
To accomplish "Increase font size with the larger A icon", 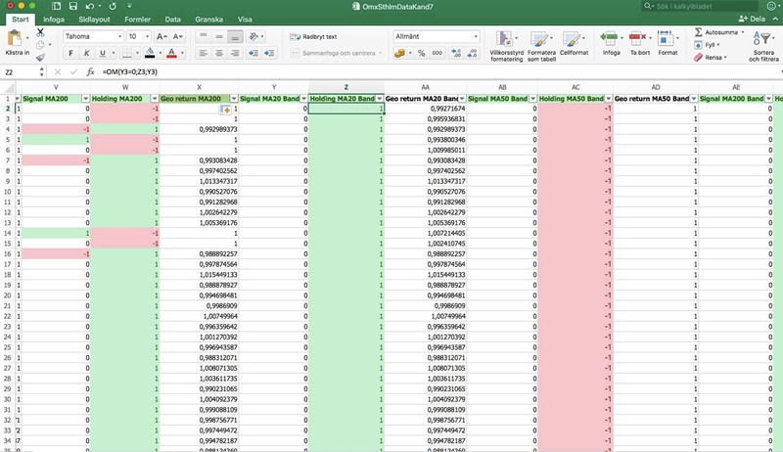I will (x=159, y=36).
